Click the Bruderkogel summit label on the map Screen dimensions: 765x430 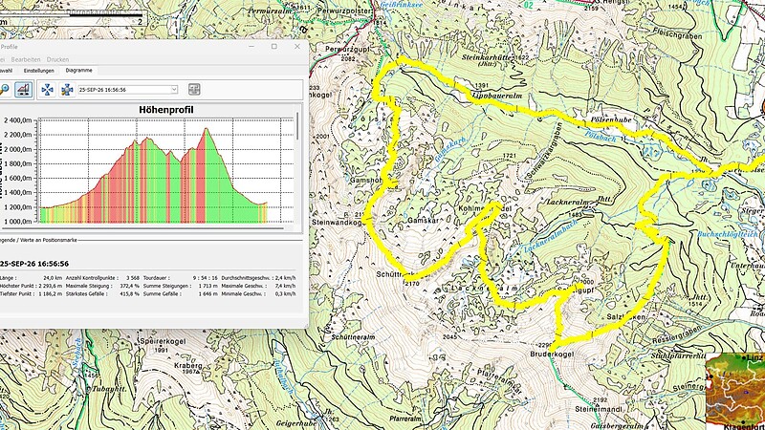552,355
